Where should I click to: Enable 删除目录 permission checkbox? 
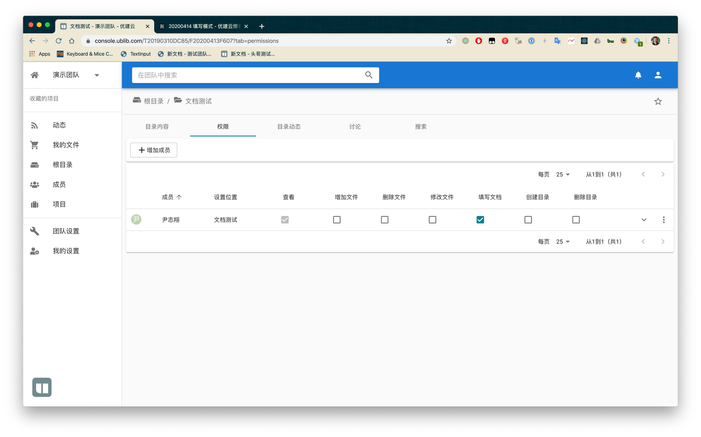576,220
